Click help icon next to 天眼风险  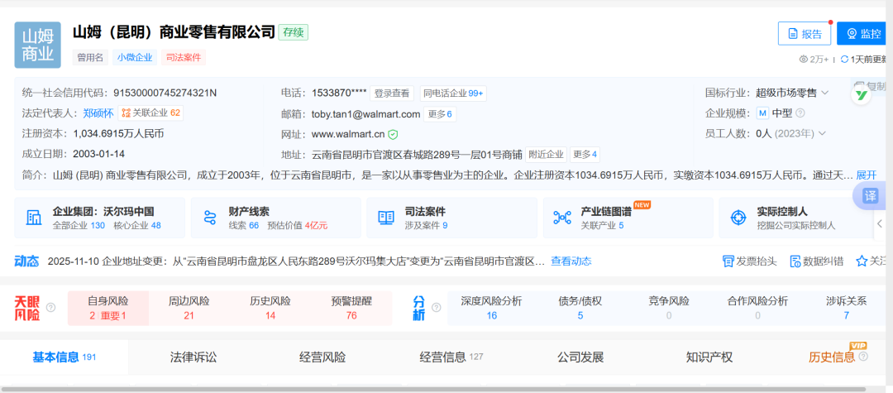(x=50, y=308)
